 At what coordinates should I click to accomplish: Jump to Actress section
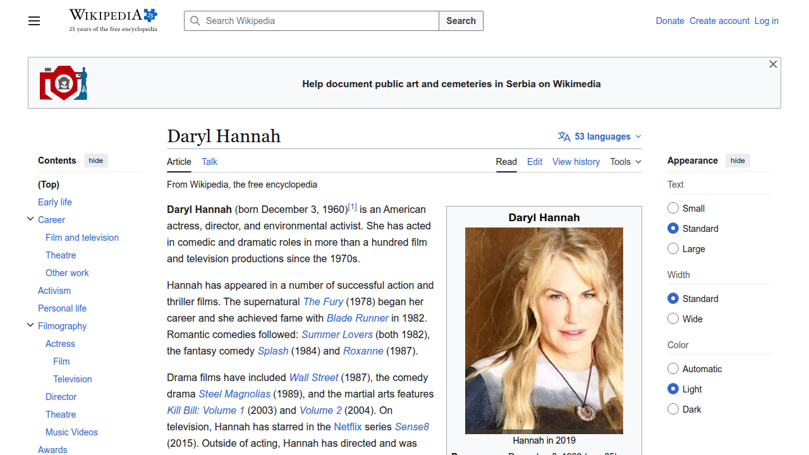point(60,344)
